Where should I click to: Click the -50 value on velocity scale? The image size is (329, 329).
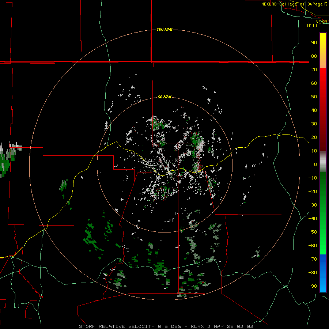(313, 232)
